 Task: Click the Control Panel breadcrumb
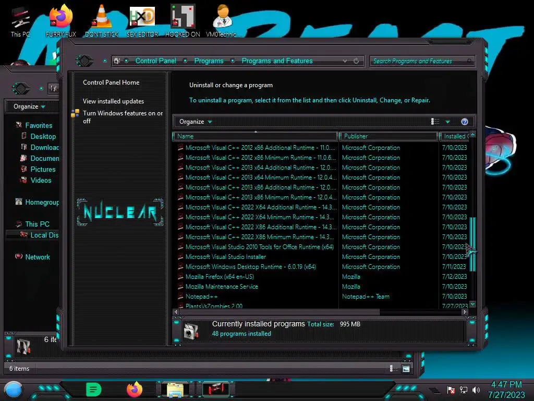[x=155, y=61]
